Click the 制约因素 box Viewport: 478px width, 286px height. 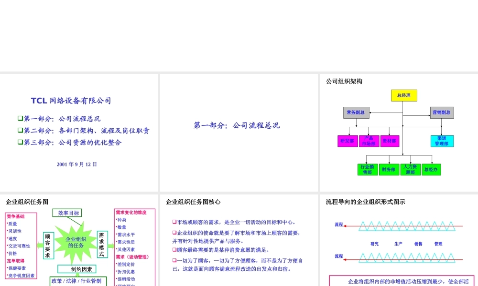(x=77, y=269)
